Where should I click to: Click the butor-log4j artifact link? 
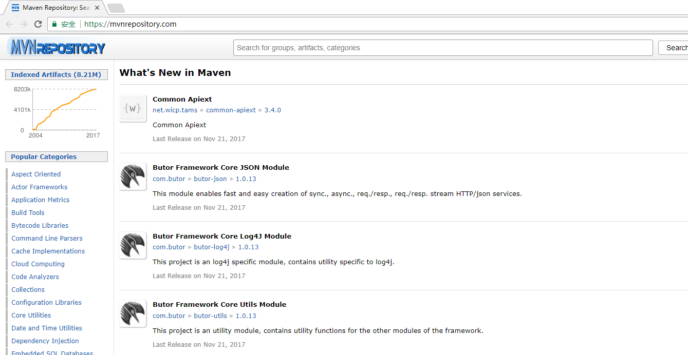(212, 247)
